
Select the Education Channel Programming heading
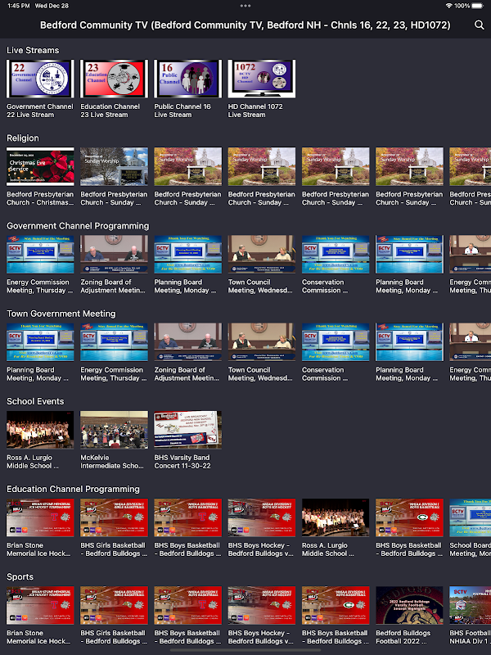point(73,489)
